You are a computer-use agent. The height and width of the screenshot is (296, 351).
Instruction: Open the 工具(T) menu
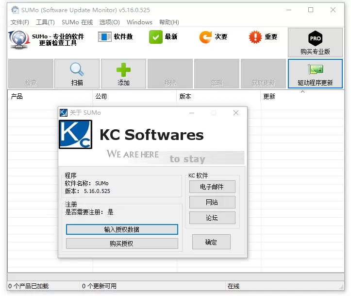46,22
